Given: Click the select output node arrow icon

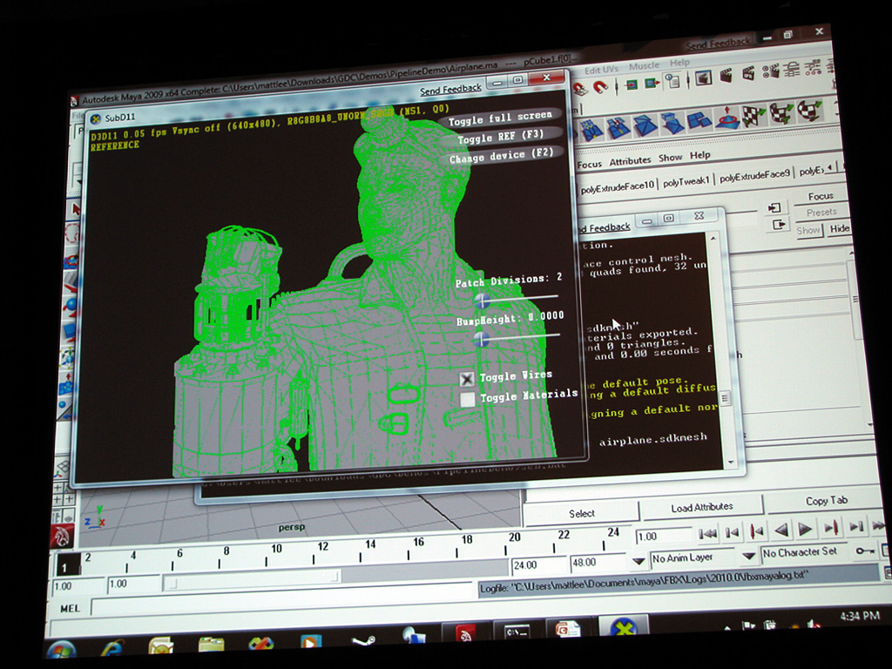Looking at the screenshot, I should (778, 225).
